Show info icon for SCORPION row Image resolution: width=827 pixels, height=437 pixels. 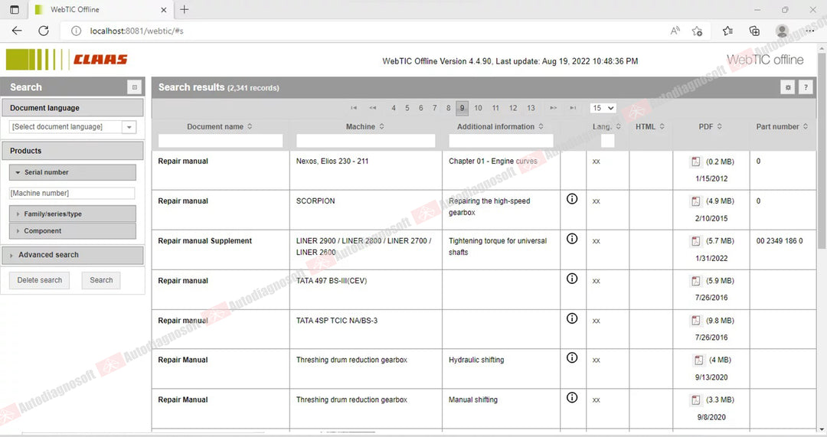[572, 199]
